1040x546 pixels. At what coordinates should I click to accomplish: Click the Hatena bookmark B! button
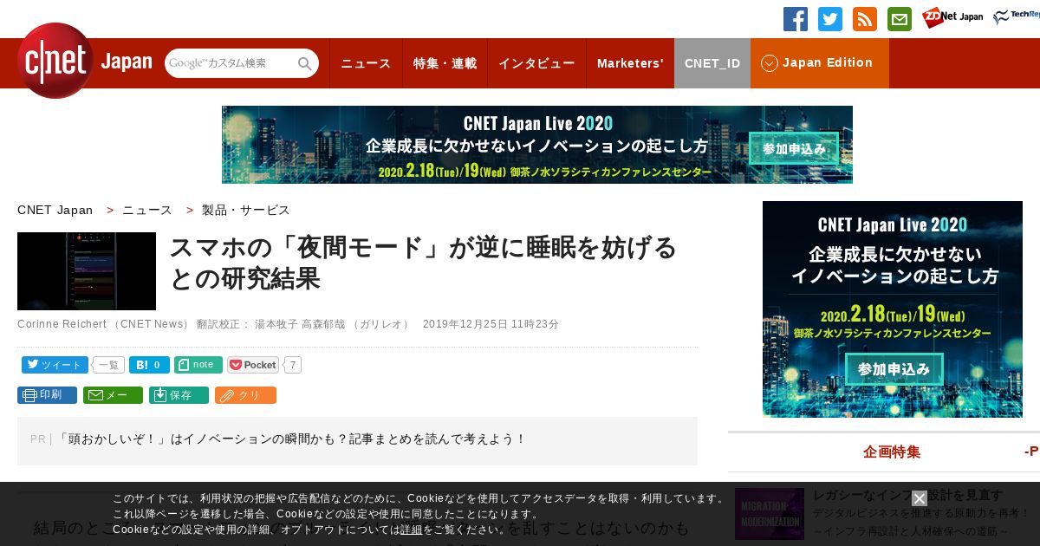click(x=149, y=365)
